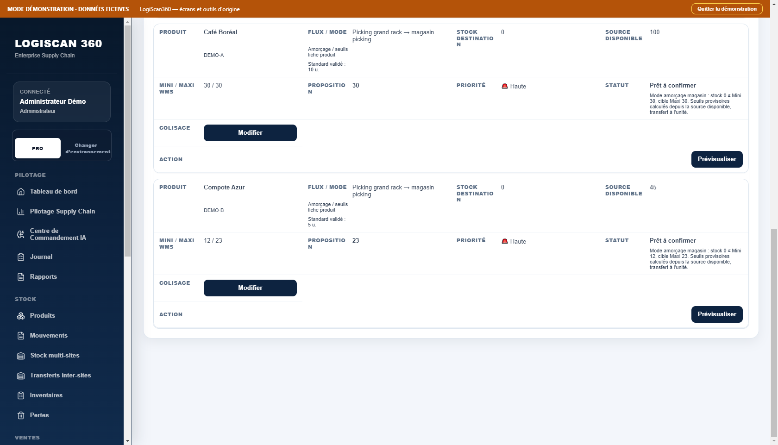The image size is (778, 445).
Task: Click Prêt à confirmer status for Compote Azur
Action: (672, 240)
